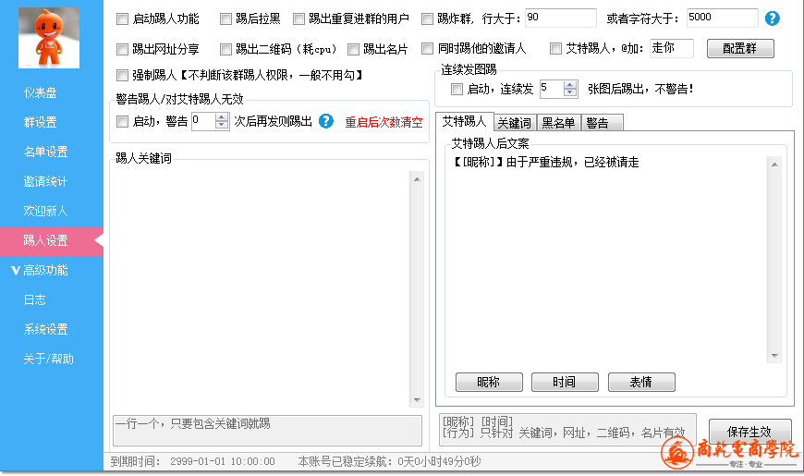Switch to the 关键词 tab
The image size is (804, 476).
pyautogui.click(x=514, y=123)
